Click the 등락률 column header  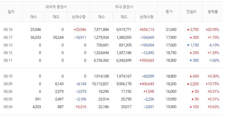pos(213,12)
